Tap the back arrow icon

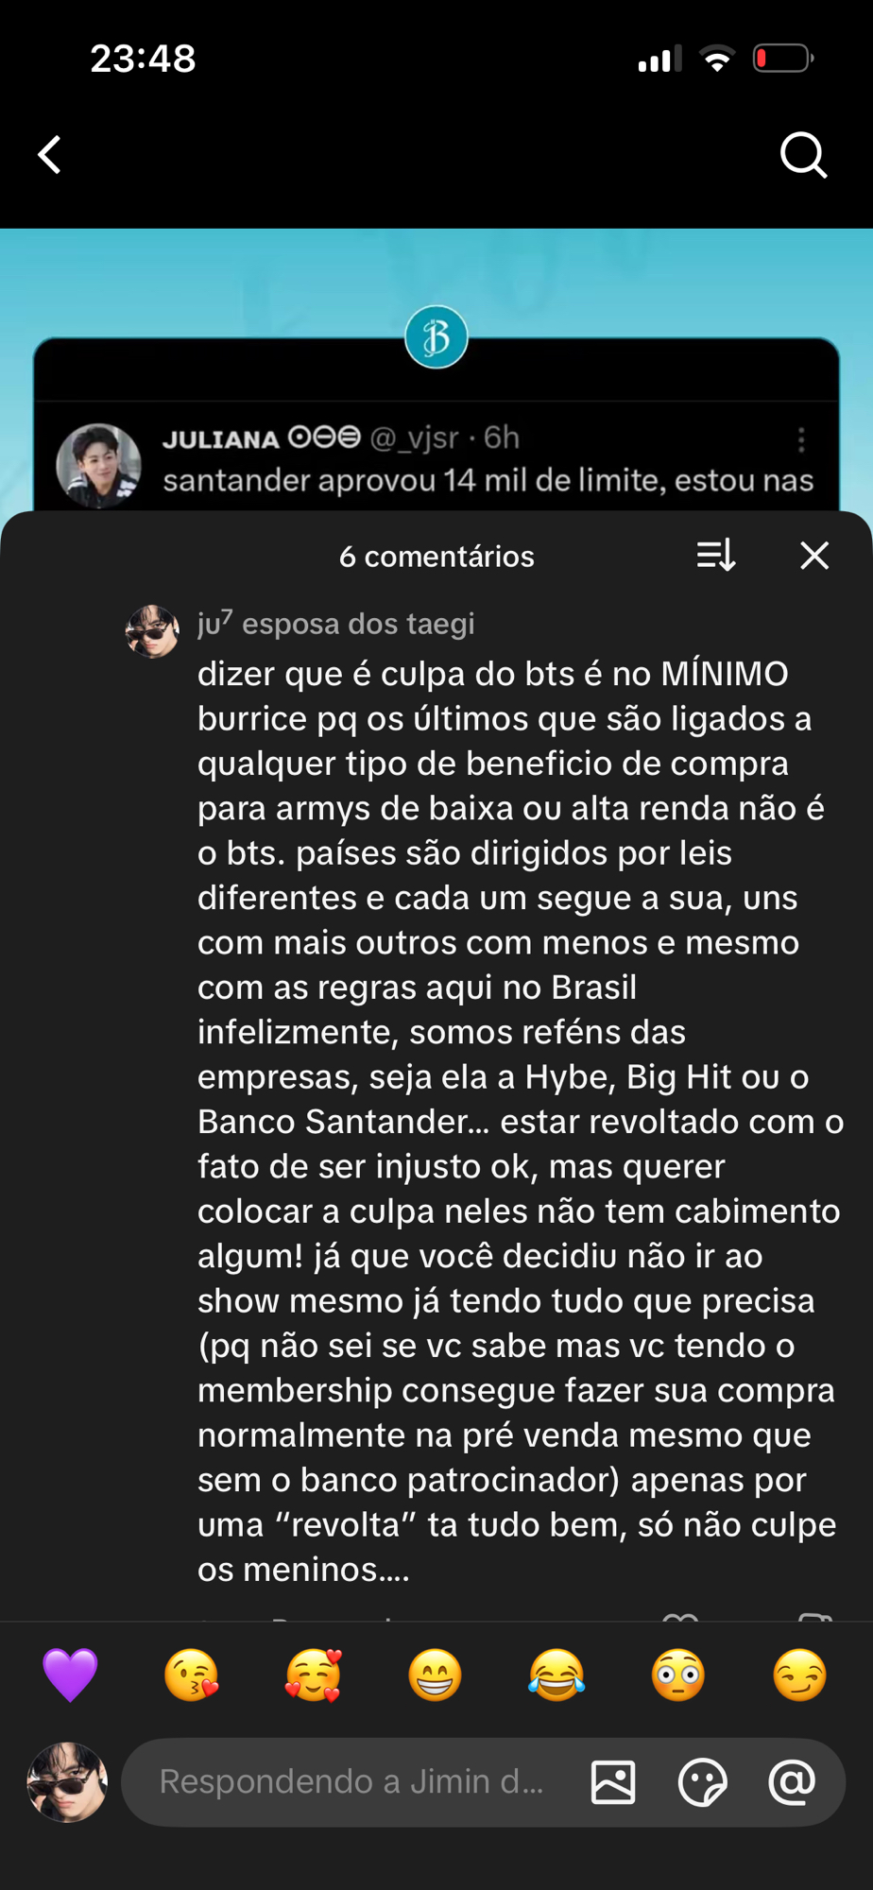pyautogui.click(x=49, y=155)
